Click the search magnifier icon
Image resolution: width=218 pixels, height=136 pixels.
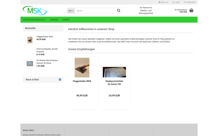(118, 11)
